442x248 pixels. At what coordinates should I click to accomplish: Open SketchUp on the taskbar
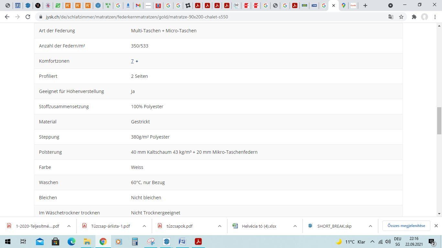[x=167, y=242]
